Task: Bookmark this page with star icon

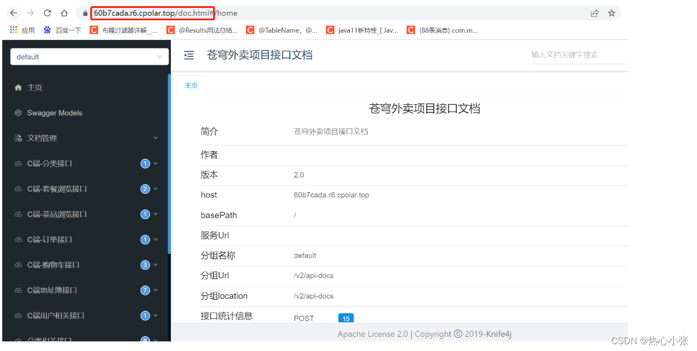Action: 611,13
